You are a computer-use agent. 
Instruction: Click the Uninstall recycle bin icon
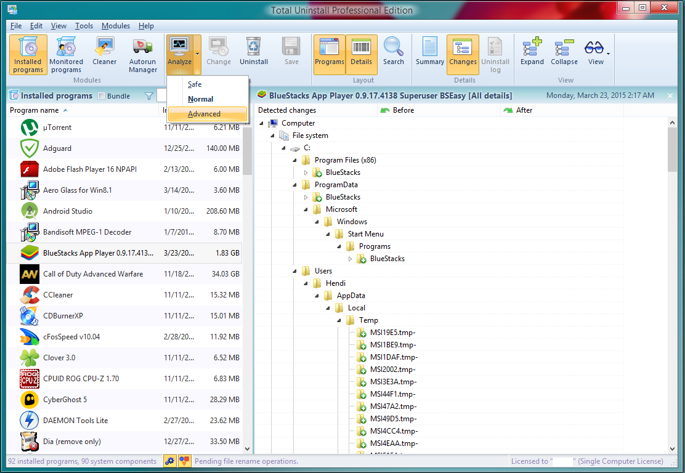coord(253,46)
